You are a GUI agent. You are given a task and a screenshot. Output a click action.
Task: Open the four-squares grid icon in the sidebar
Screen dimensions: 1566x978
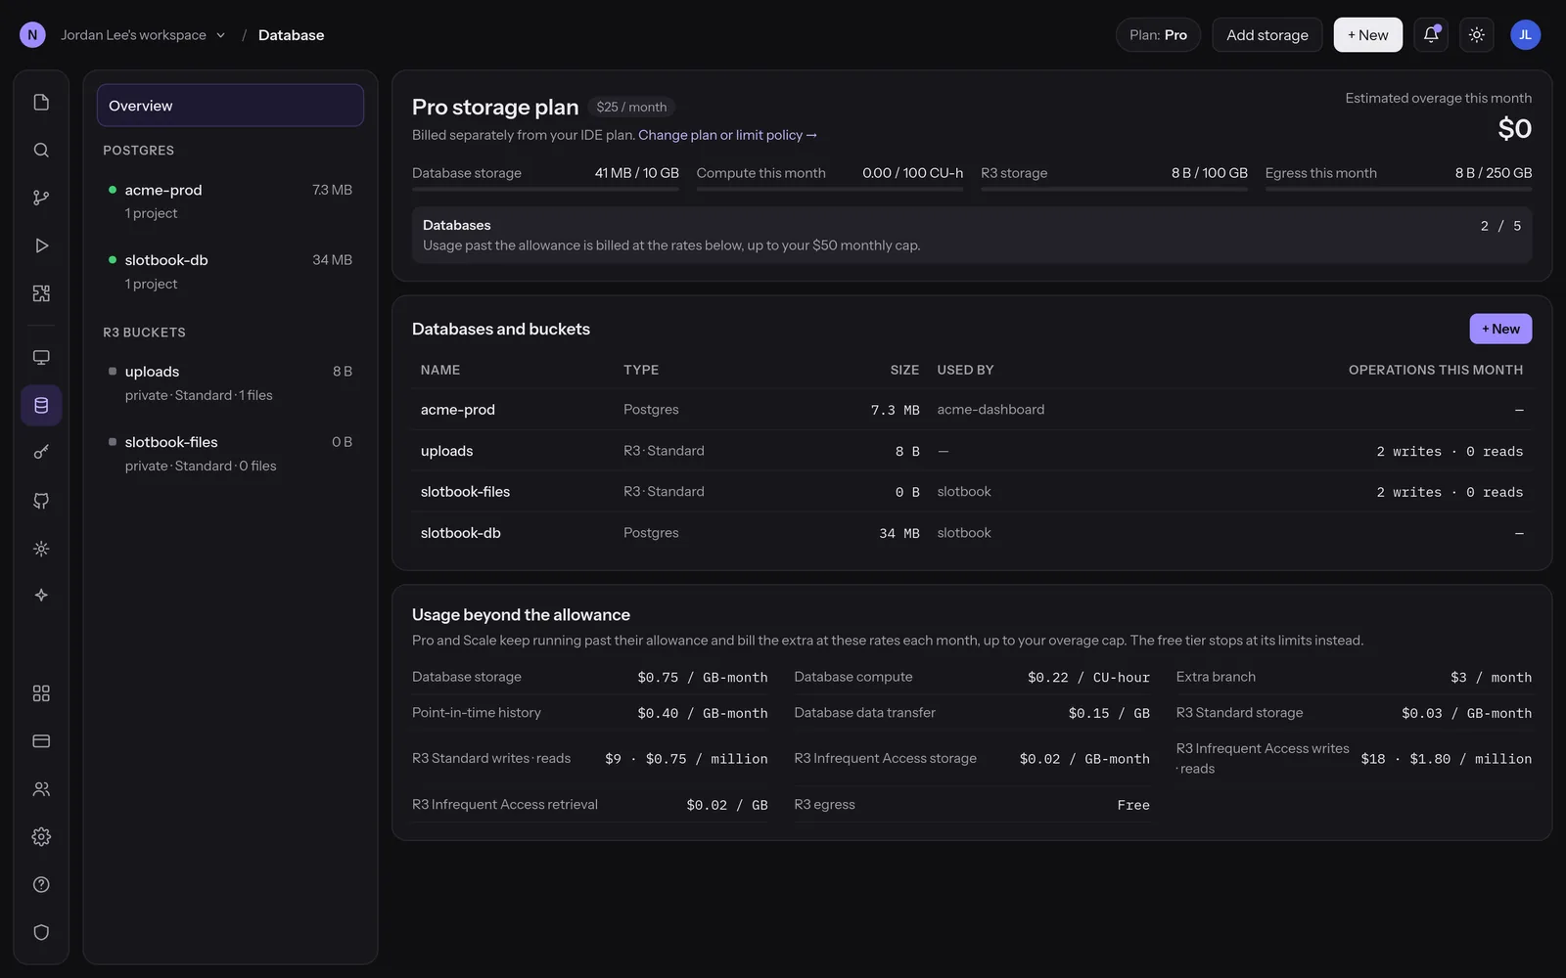pyautogui.click(x=41, y=693)
